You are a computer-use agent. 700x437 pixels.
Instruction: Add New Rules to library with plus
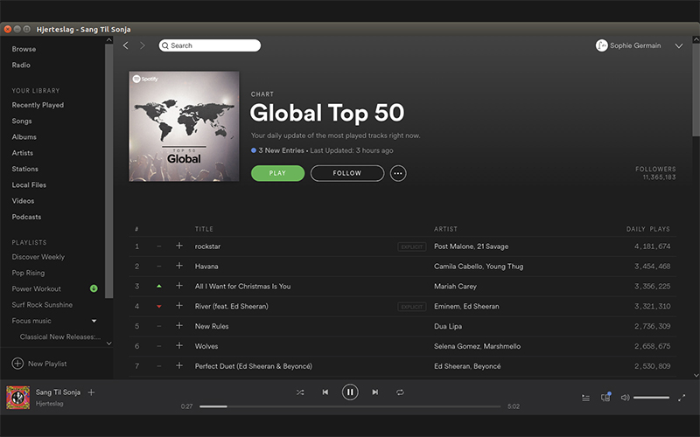coord(179,326)
